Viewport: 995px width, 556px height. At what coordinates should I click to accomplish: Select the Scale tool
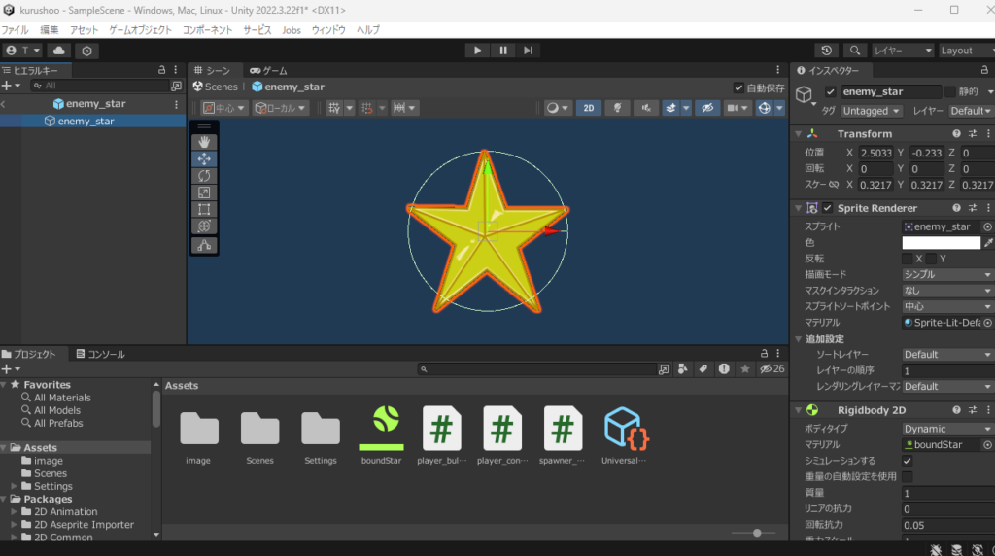(204, 192)
